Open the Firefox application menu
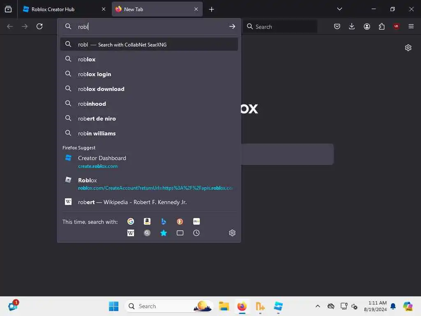 [x=411, y=26]
